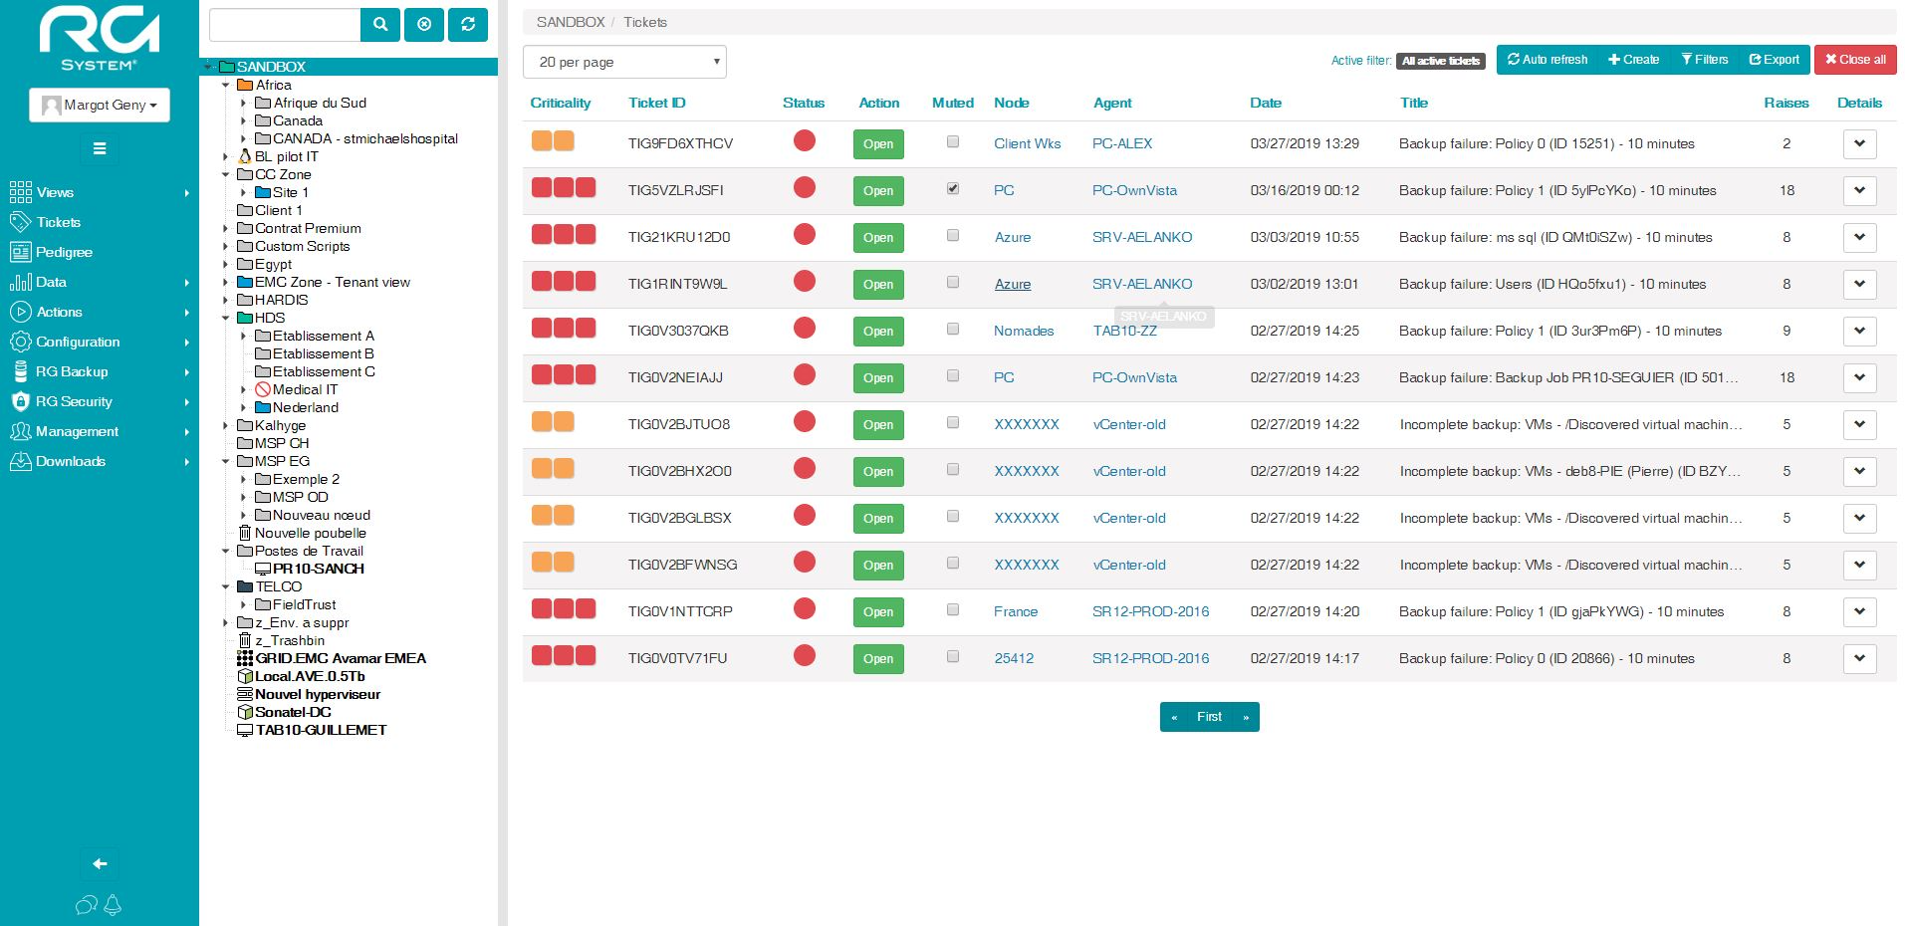Click the red Close all button
Viewport: 1905px width, 926px height.
pyautogui.click(x=1855, y=60)
